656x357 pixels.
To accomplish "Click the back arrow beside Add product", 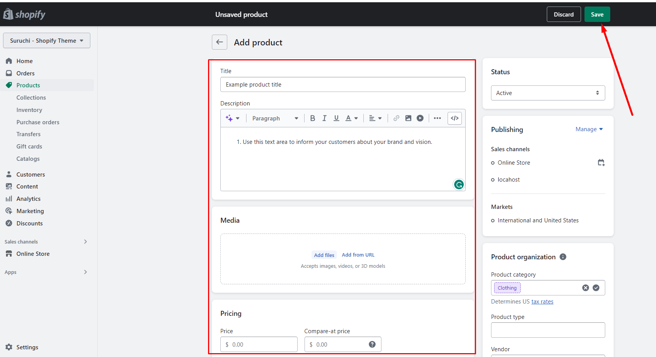I will (x=220, y=42).
